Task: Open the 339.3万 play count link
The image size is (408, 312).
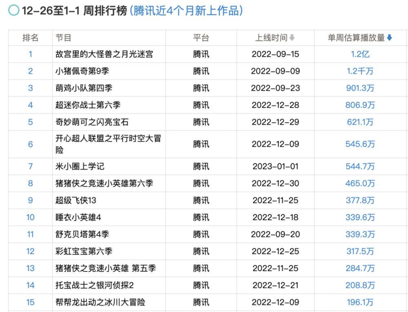Action: [360, 234]
